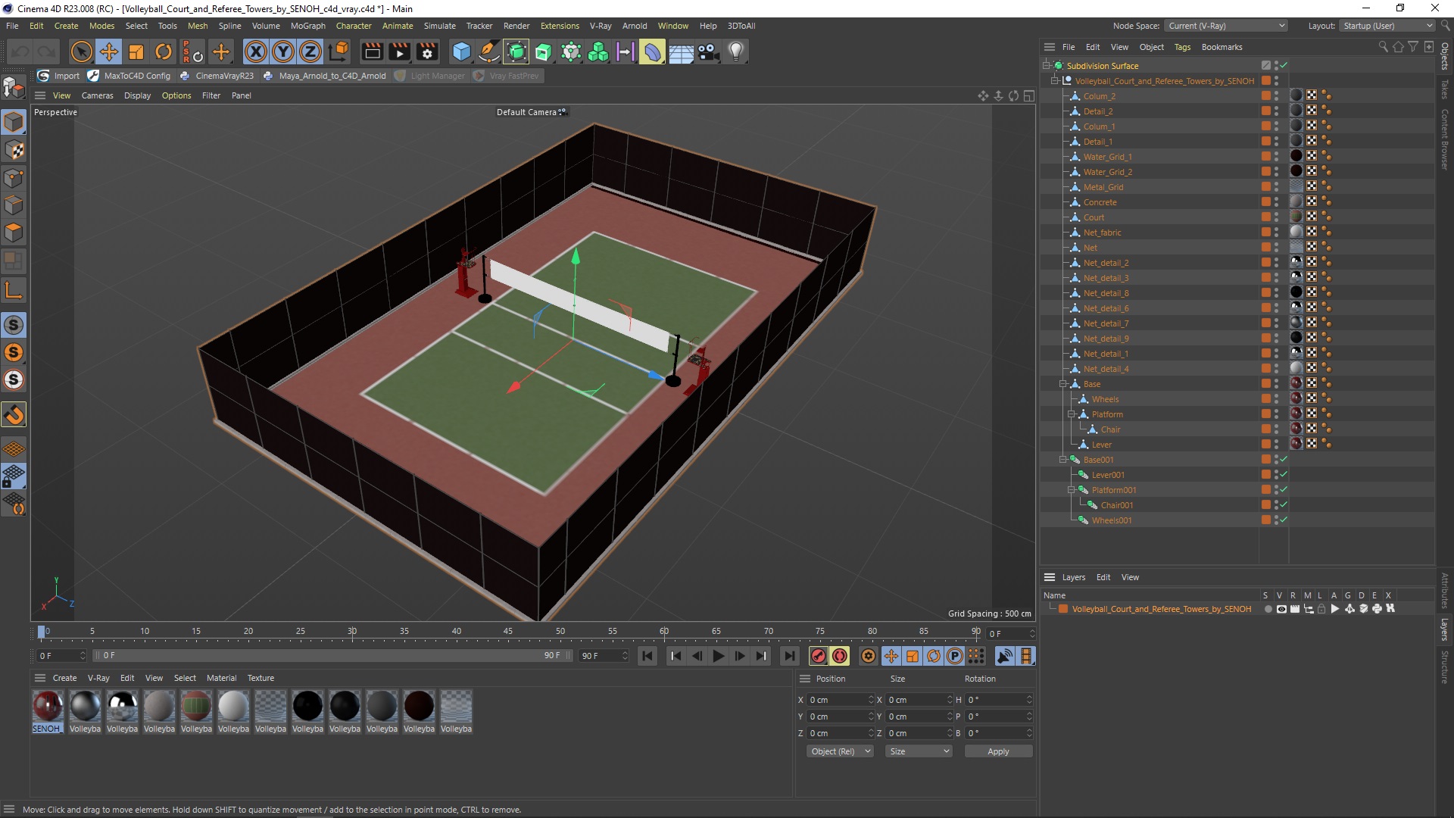Open the deformer Bend icon
Viewport: 1454px width, 818px height.
click(653, 52)
